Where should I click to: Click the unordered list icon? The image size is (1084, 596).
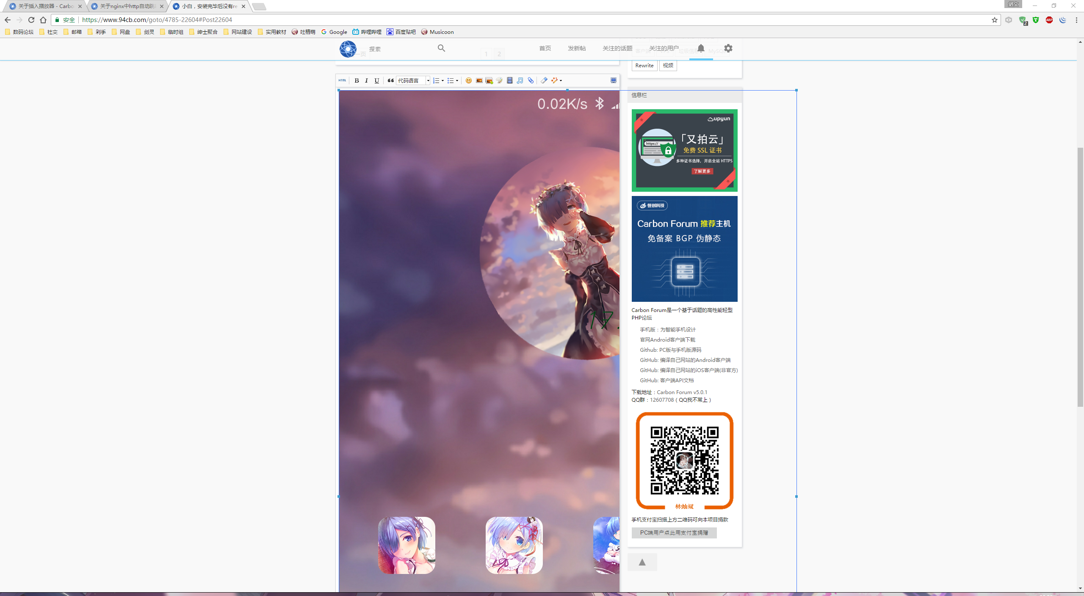click(451, 80)
